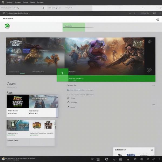Viewport: 162px width, 162px height.
Task: Click the green link under the blue-green thumbnail
Action: pos(11,135)
